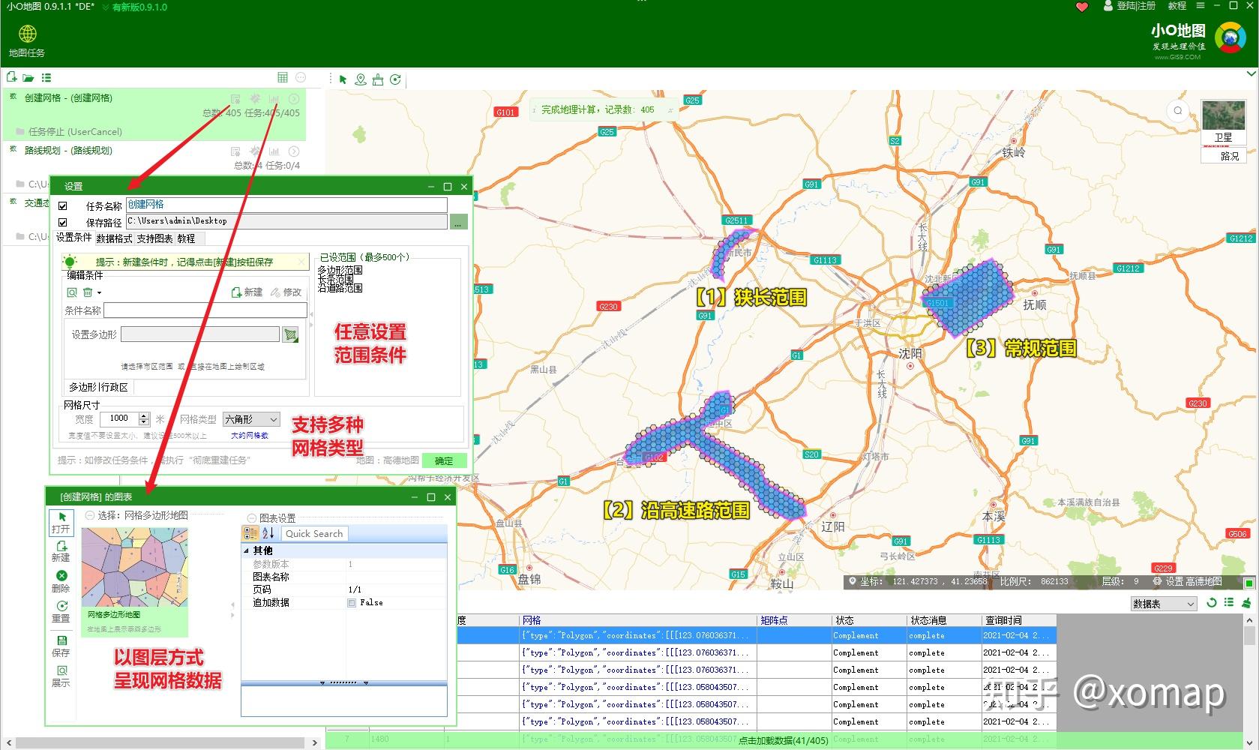Collapse the 选择: 网格多边形地图 section
The image size is (1259, 750).
(90, 515)
